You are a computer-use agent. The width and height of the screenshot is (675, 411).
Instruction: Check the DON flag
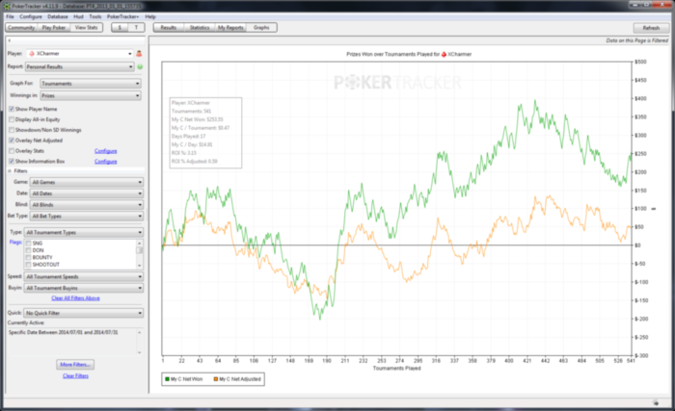[x=28, y=250]
